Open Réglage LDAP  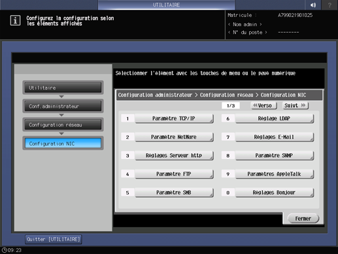click(275, 118)
